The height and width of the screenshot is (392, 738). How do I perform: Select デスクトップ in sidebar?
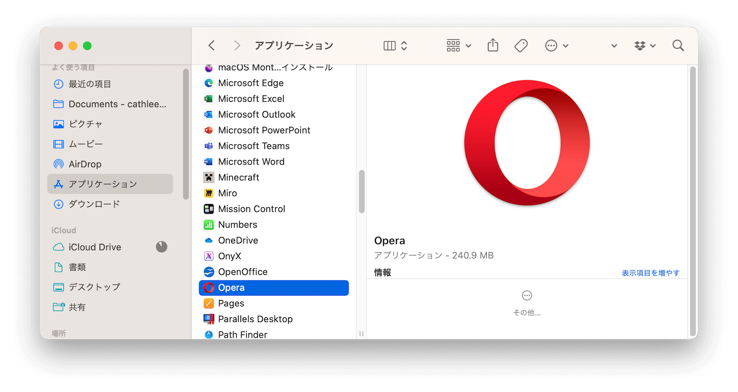pos(110,287)
